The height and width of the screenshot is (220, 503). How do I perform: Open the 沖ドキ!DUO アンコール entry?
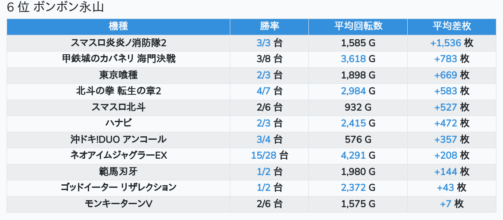118,139
